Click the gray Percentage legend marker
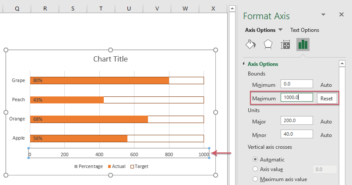The height and width of the screenshot is (185, 352). click(76, 166)
